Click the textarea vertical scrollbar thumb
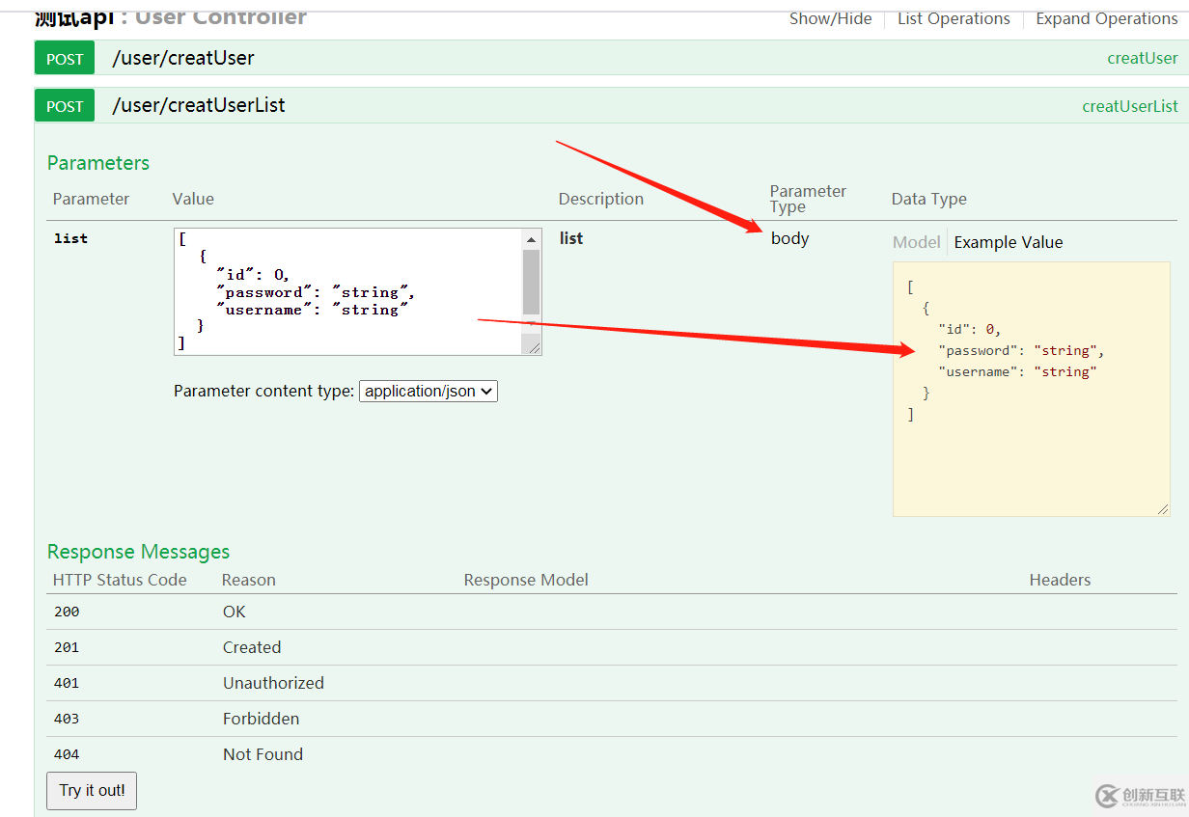This screenshot has width=1189, height=817. point(532,282)
